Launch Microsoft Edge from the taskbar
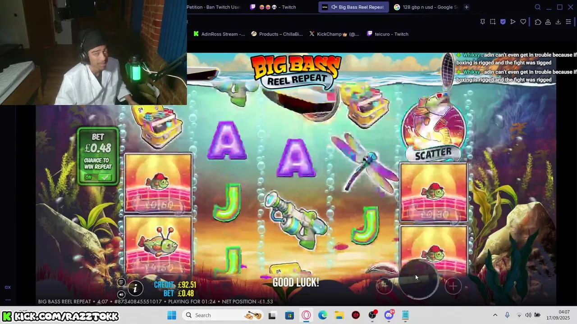577x324 pixels. coord(323,315)
